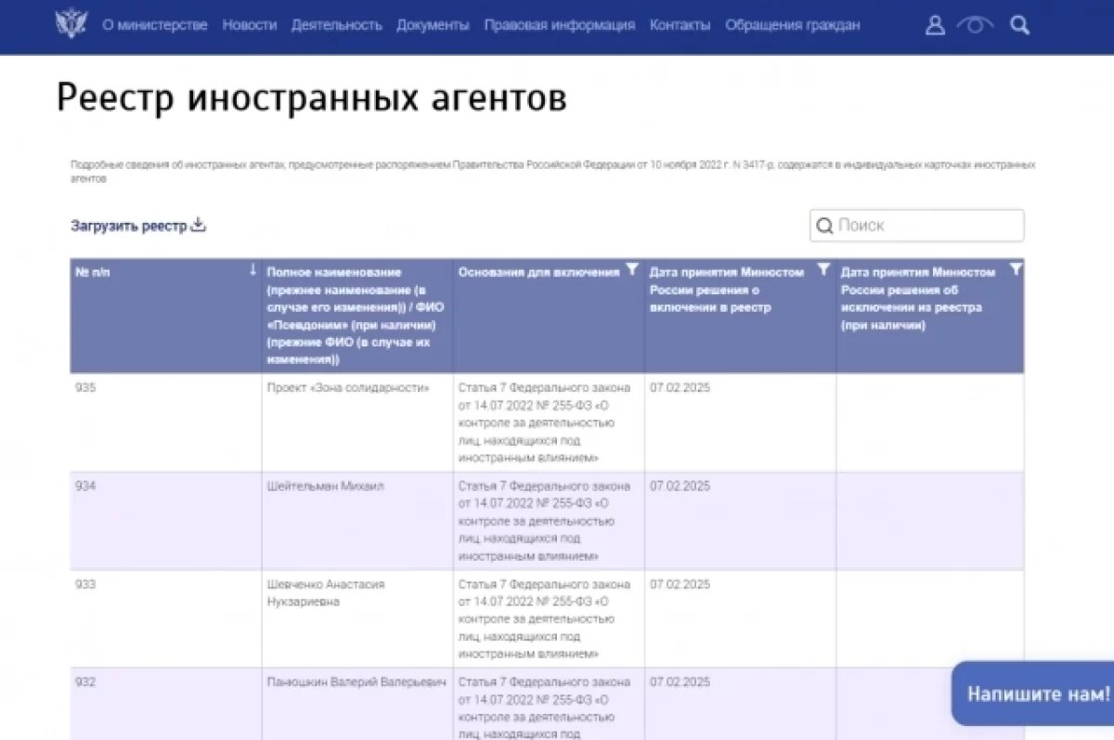Open the О министерстве menu
Viewport: 1114px width, 740px height.
coord(156,26)
